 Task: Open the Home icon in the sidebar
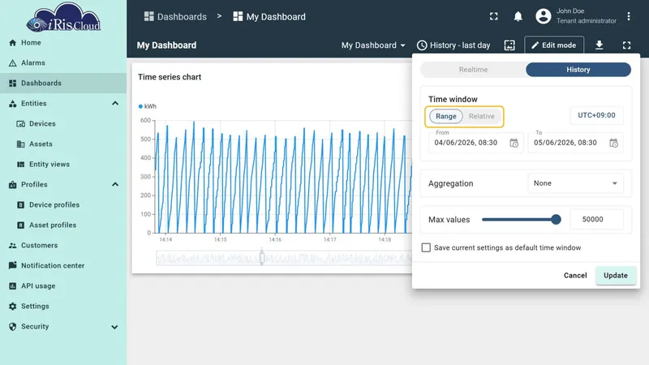12,43
